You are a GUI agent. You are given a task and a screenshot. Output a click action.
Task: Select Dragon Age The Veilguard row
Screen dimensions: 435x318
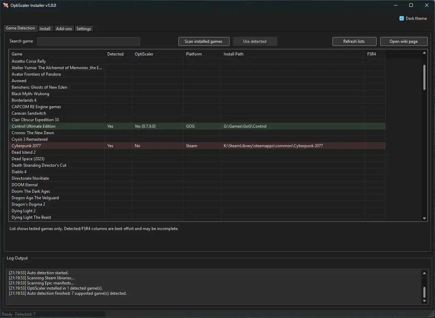pos(197,198)
